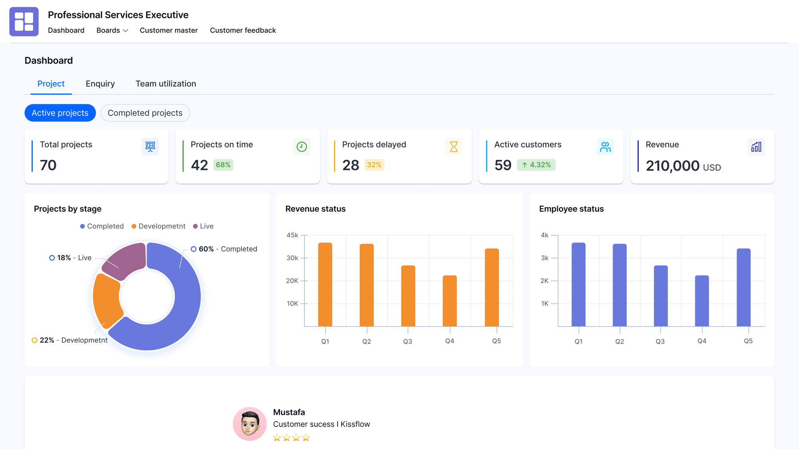This screenshot has width=799, height=449.
Task: Select Active projects toggle button
Action: 60,113
